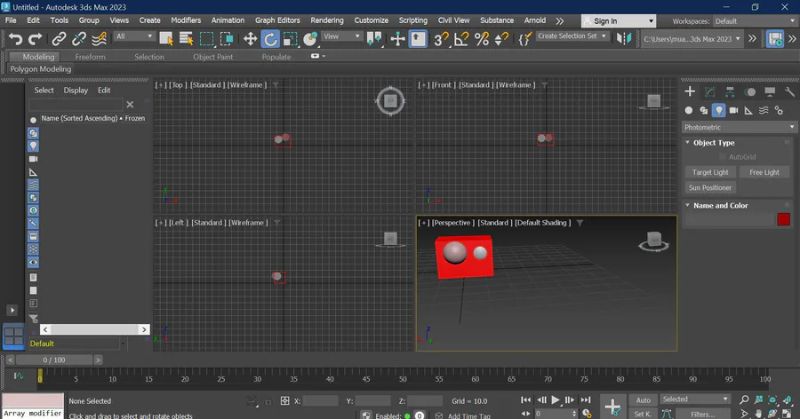Image resolution: width=800 pixels, height=419 pixels.
Task: Click the Unlink Selection tool
Action: 79,39
